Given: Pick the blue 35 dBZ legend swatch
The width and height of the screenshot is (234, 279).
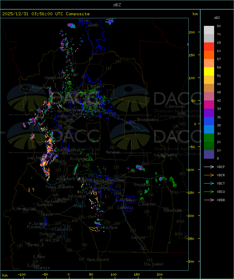Looking at the screenshot, I should [x=209, y=121].
